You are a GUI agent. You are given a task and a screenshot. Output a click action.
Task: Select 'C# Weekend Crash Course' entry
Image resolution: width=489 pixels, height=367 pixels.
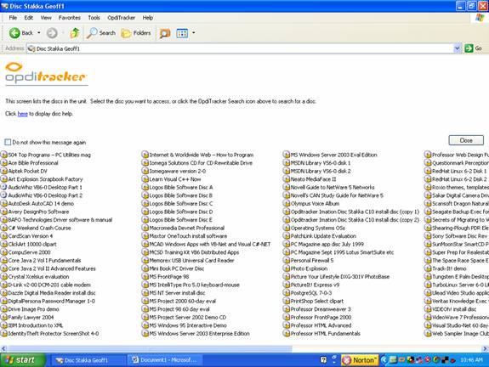click(40, 228)
